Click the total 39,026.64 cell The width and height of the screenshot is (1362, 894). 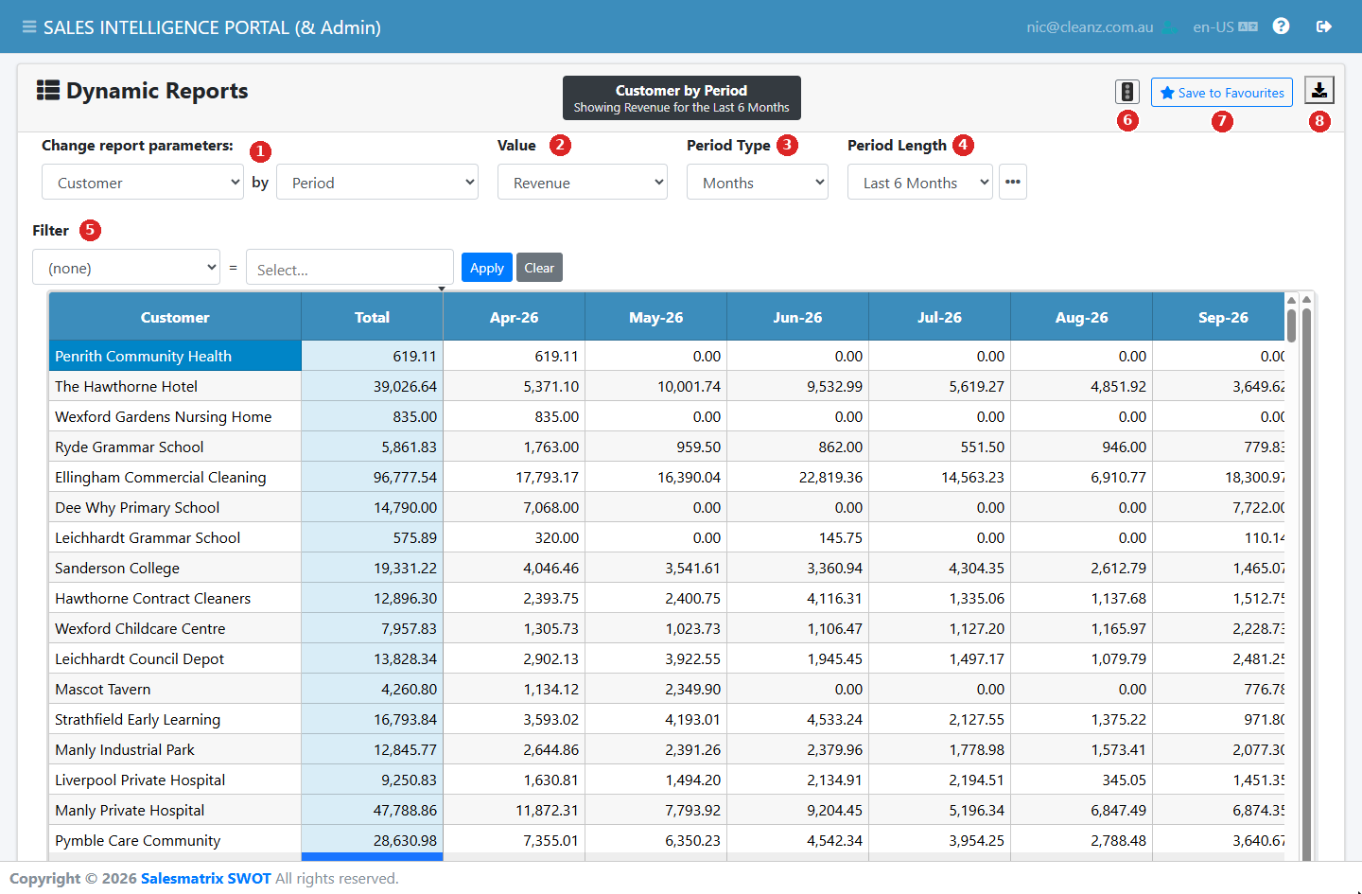372,386
